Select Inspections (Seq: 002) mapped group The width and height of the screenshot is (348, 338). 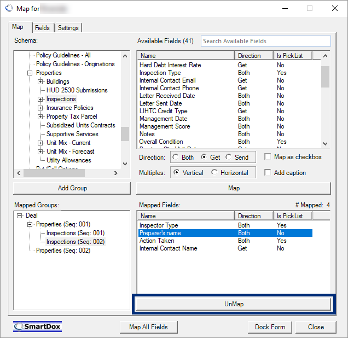click(76, 242)
